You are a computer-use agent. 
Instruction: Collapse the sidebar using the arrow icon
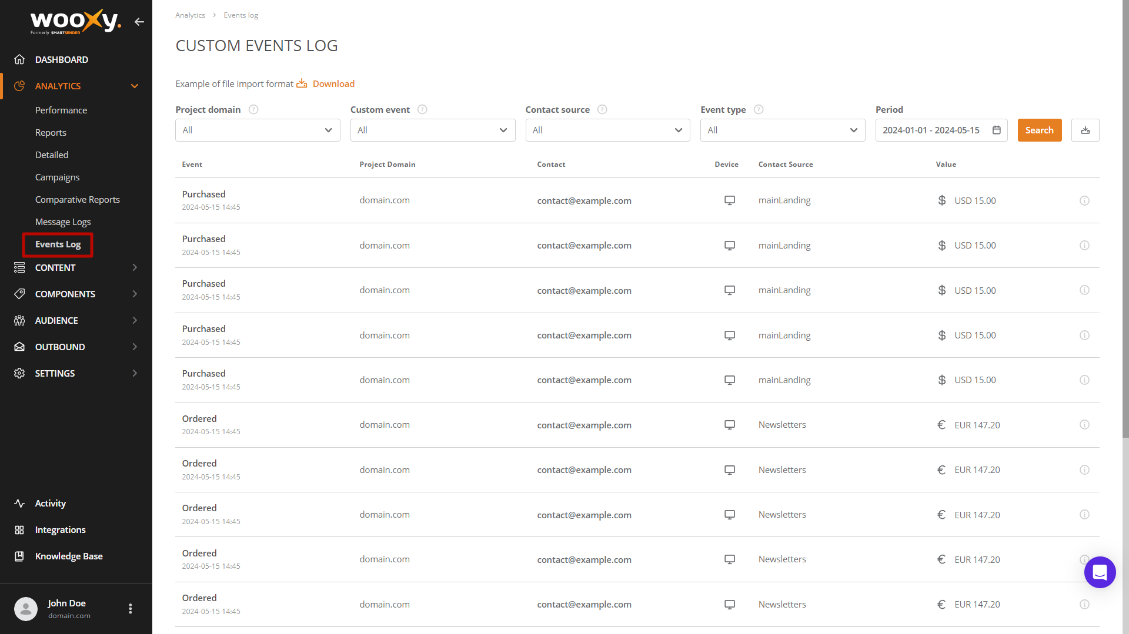coord(139,22)
